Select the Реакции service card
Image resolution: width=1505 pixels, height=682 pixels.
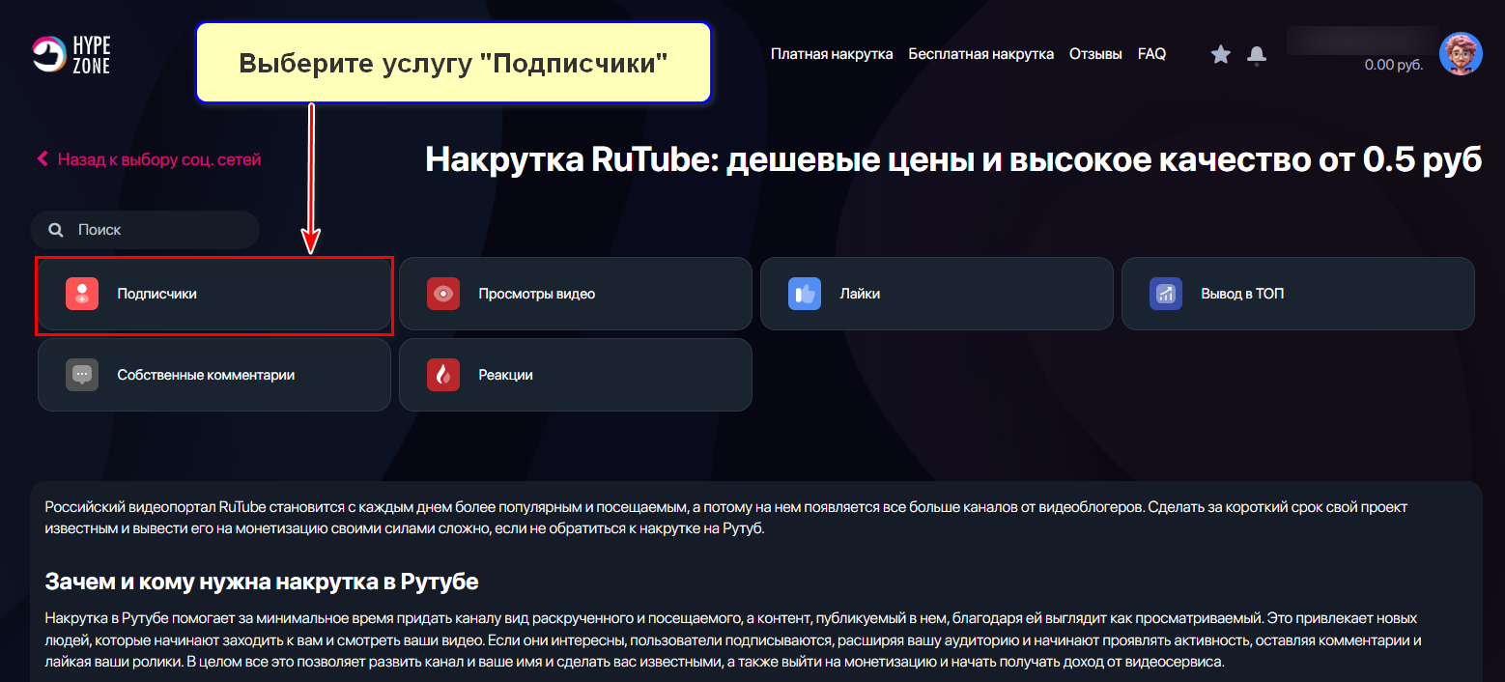coord(576,375)
